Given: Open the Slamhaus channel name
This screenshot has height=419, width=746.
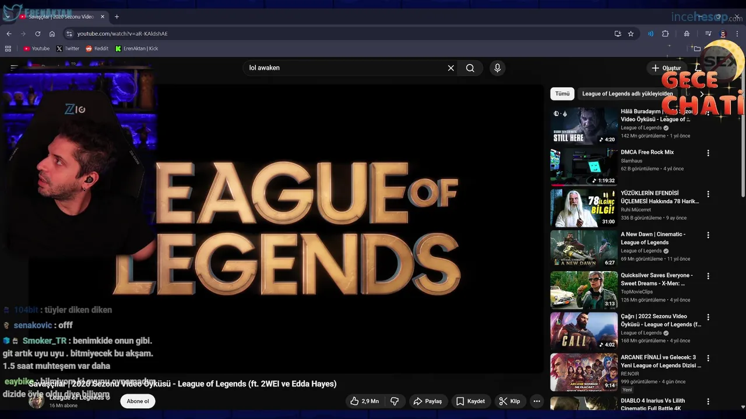Looking at the screenshot, I should (631, 161).
